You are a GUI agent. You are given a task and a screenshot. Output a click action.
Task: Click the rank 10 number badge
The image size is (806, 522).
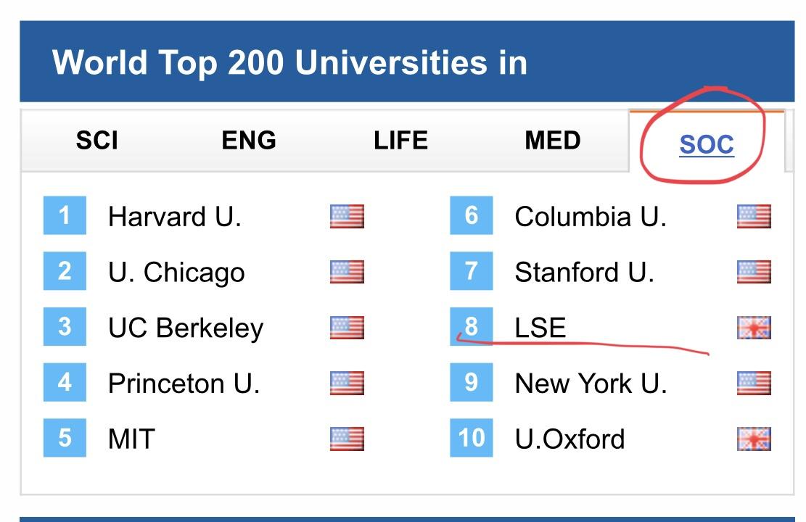(x=471, y=438)
